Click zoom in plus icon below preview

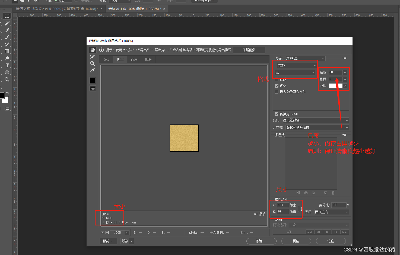click(x=107, y=232)
